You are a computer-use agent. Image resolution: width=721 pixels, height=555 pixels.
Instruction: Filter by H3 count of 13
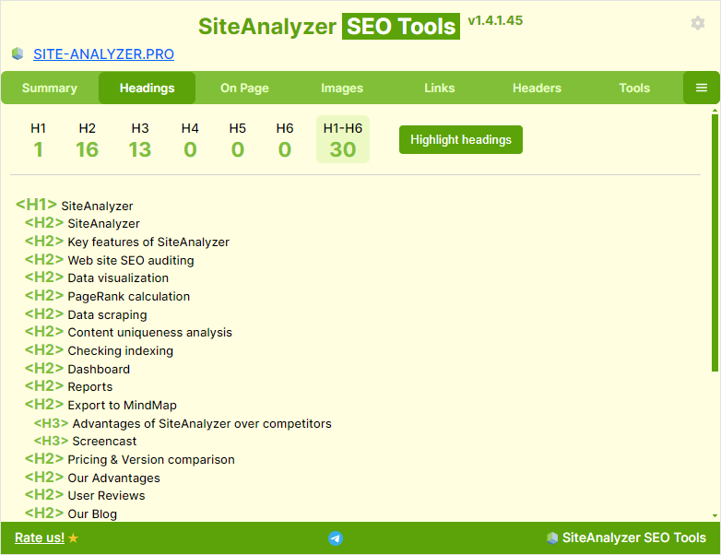(x=140, y=140)
